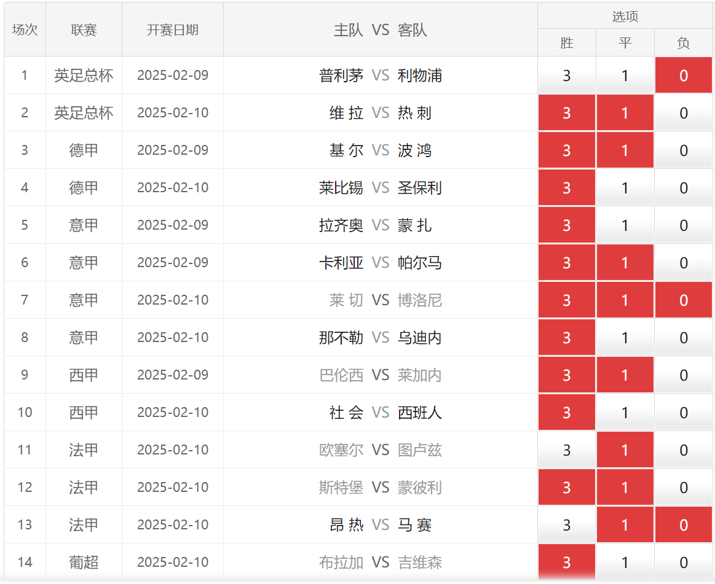Click team name 莱比锡
Viewport: 715px width, 584px height.
tap(341, 187)
